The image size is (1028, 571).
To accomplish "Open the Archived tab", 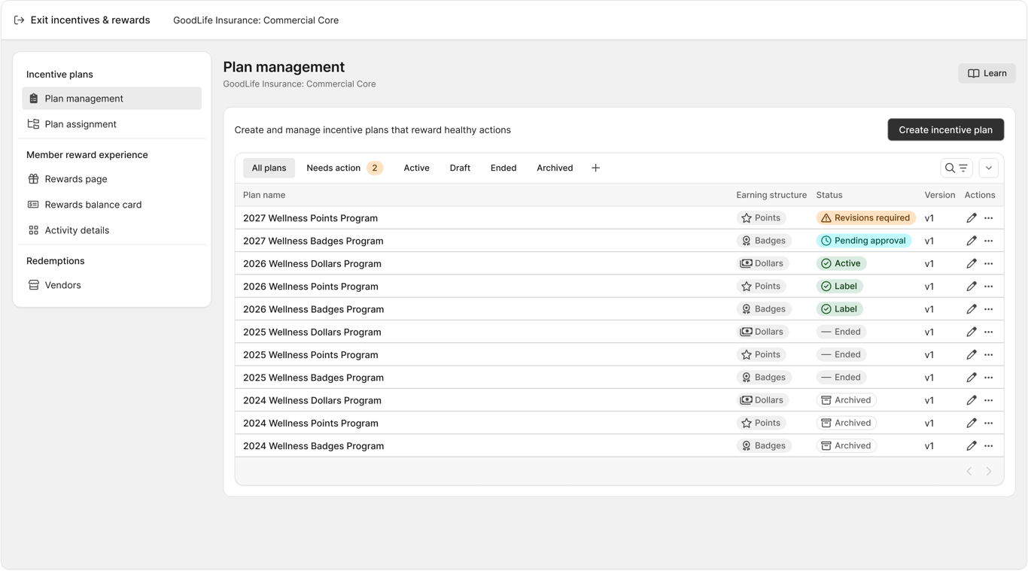I will (555, 168).
